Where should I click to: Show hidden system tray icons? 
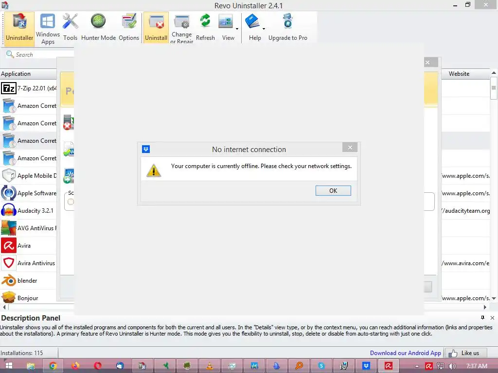417,366
